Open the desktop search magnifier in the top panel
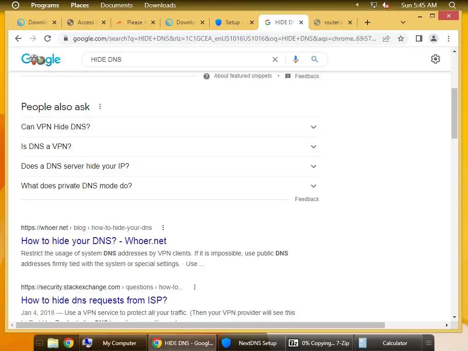 coord(452,5)
